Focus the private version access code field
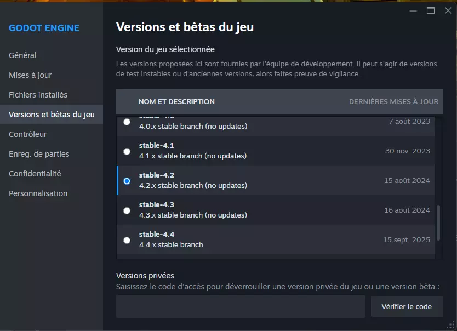Viewport: 457px width, 331px height. coord(241,306)
